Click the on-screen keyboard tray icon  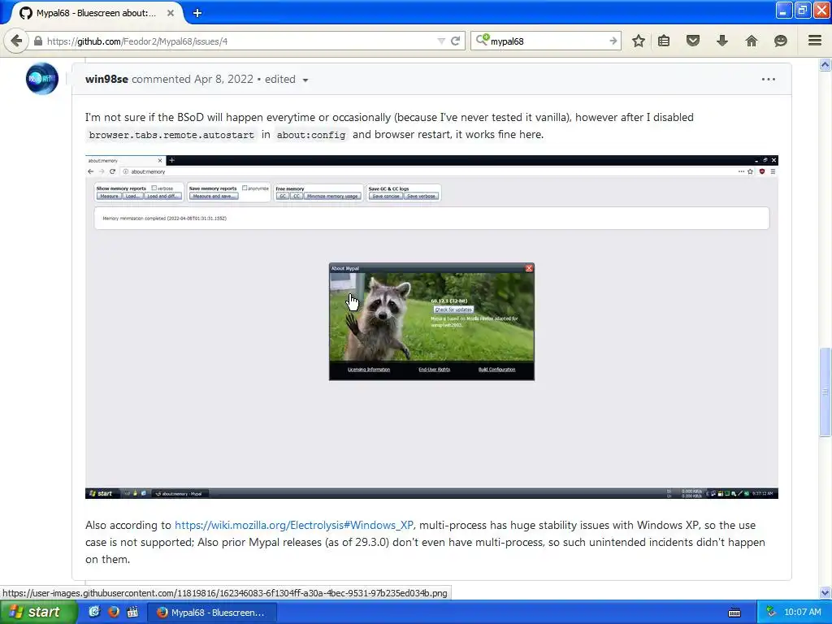click(x=734, y=613)
